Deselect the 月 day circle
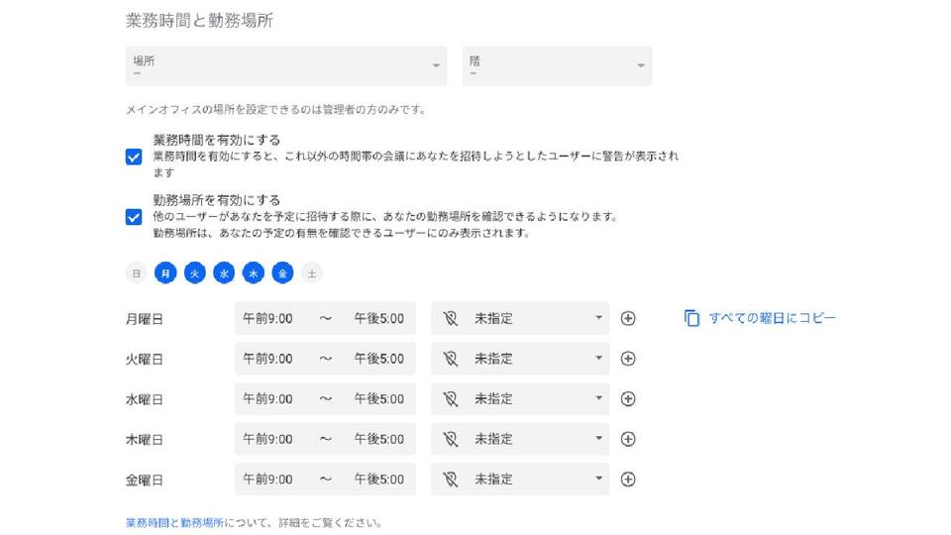The height and width of the screenshot is (535, 951). pos(165,273)
